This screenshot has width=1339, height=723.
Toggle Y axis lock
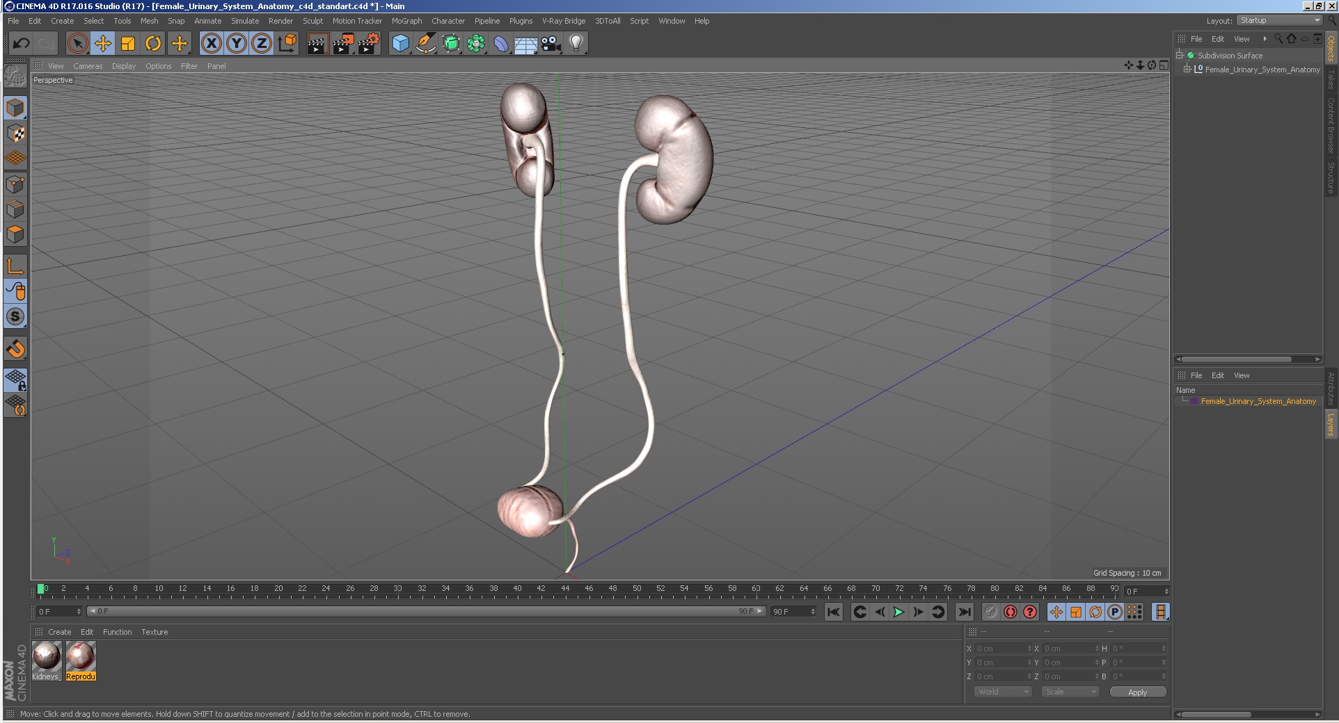pyautogui.click(x=237, y=44)
